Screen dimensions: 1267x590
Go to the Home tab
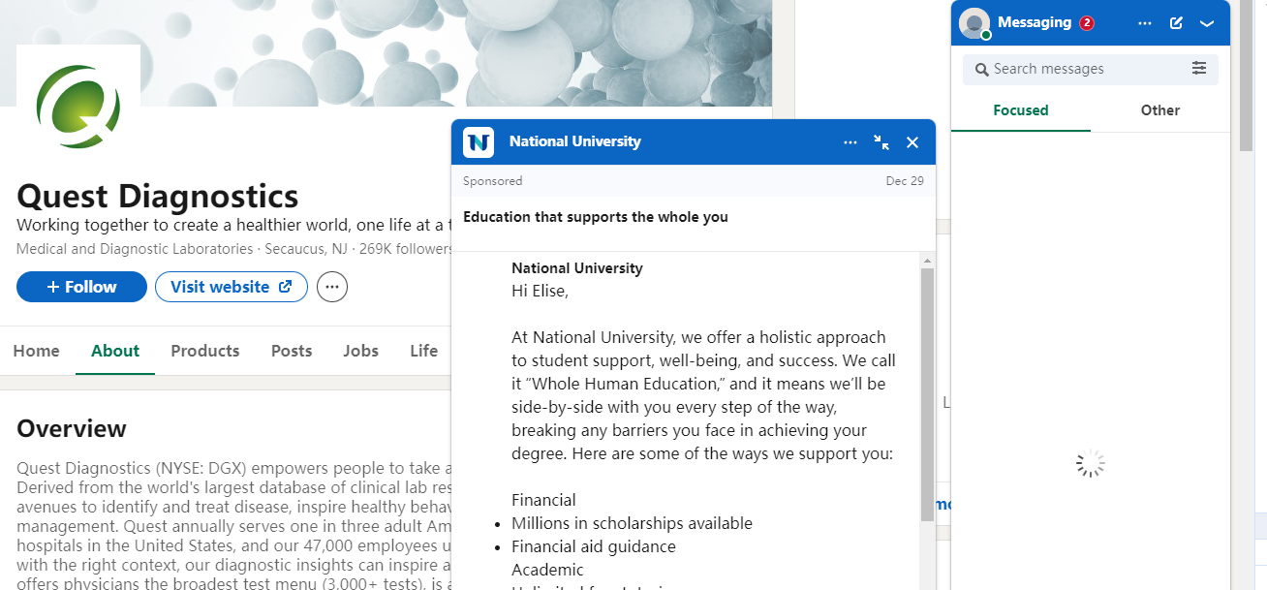[37, 351]
